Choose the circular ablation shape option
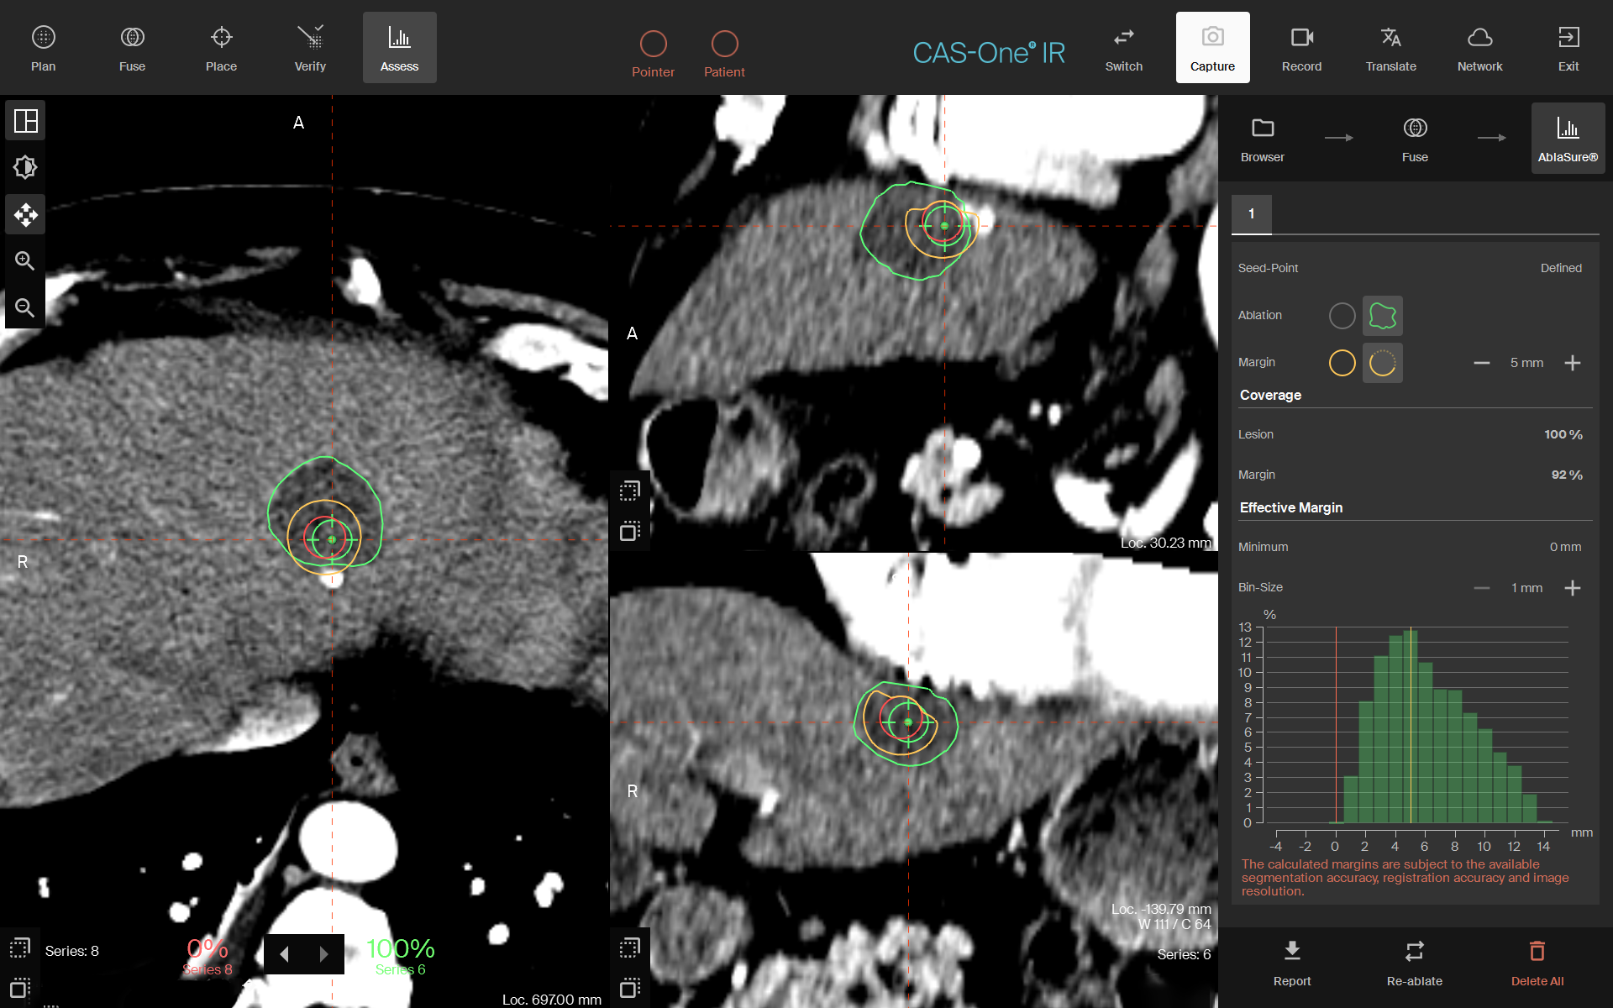Viewport: 1613px width, 1008px height. coord(1342,316)
